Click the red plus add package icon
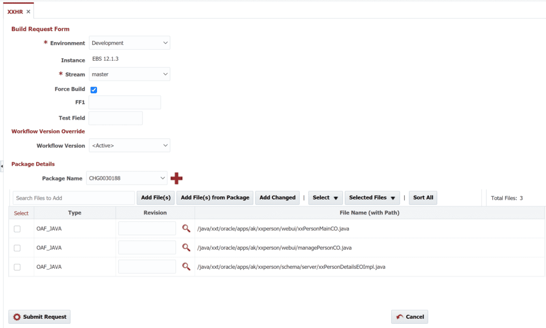This screenshot has height=328, width=546. click(x=176, y=179)
